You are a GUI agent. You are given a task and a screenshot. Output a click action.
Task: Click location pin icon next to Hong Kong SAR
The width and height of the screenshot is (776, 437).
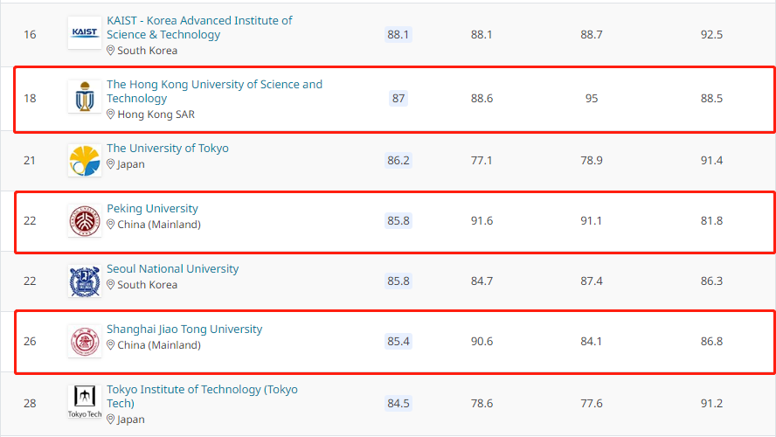point(110,114)
